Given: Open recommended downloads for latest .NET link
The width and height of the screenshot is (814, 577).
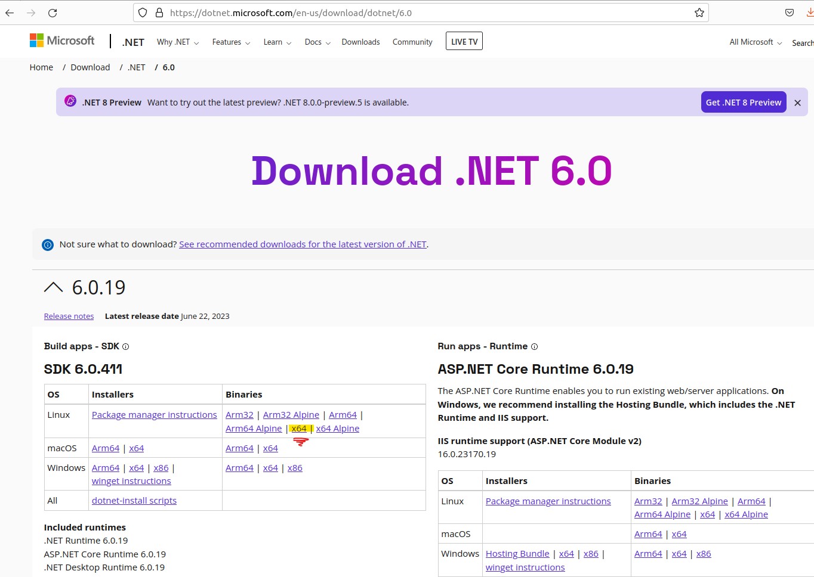Looking at the screenshot, I should [x=303, y=244].
